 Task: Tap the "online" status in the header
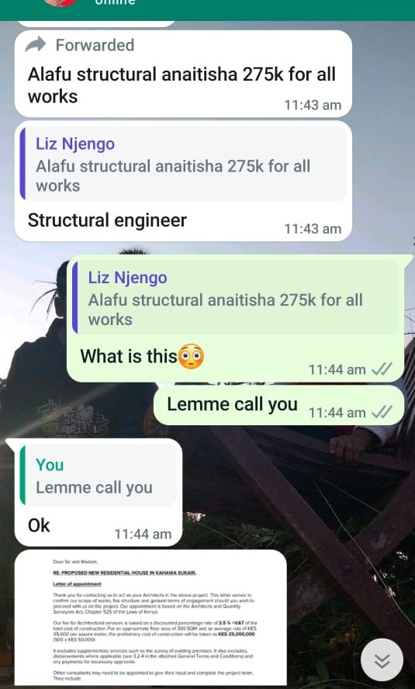coord(115,2)
